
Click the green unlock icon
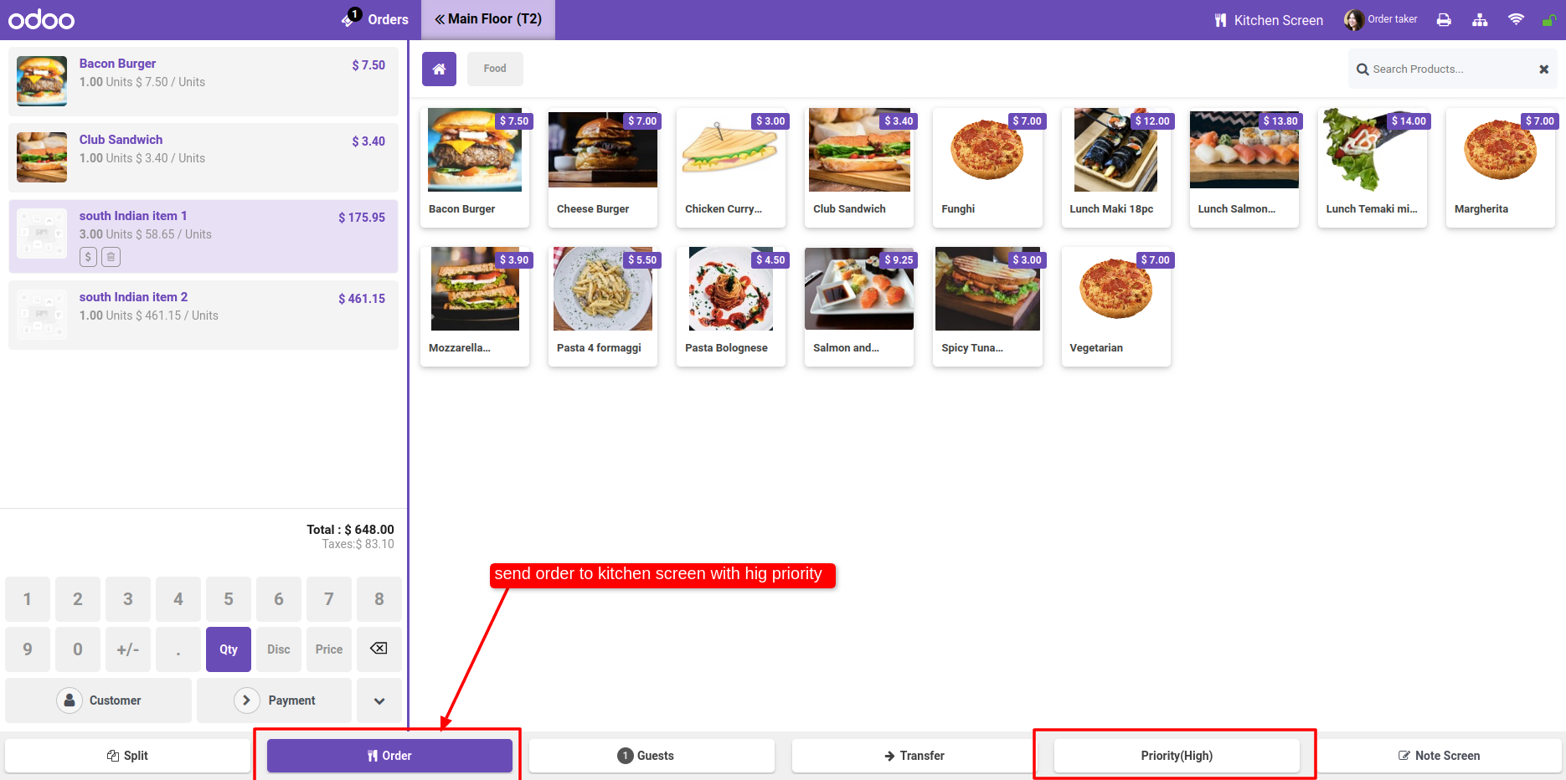(x=1548, y=20)
